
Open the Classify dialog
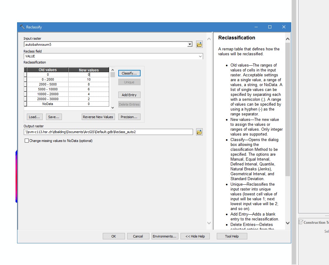coord(129,73)
